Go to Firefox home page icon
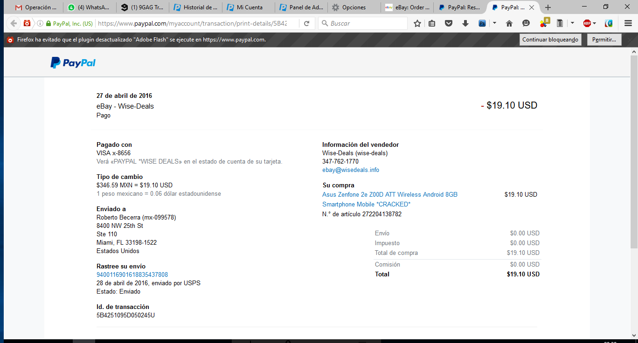This screenshot has height=343, width=638. tap(509, 23)
